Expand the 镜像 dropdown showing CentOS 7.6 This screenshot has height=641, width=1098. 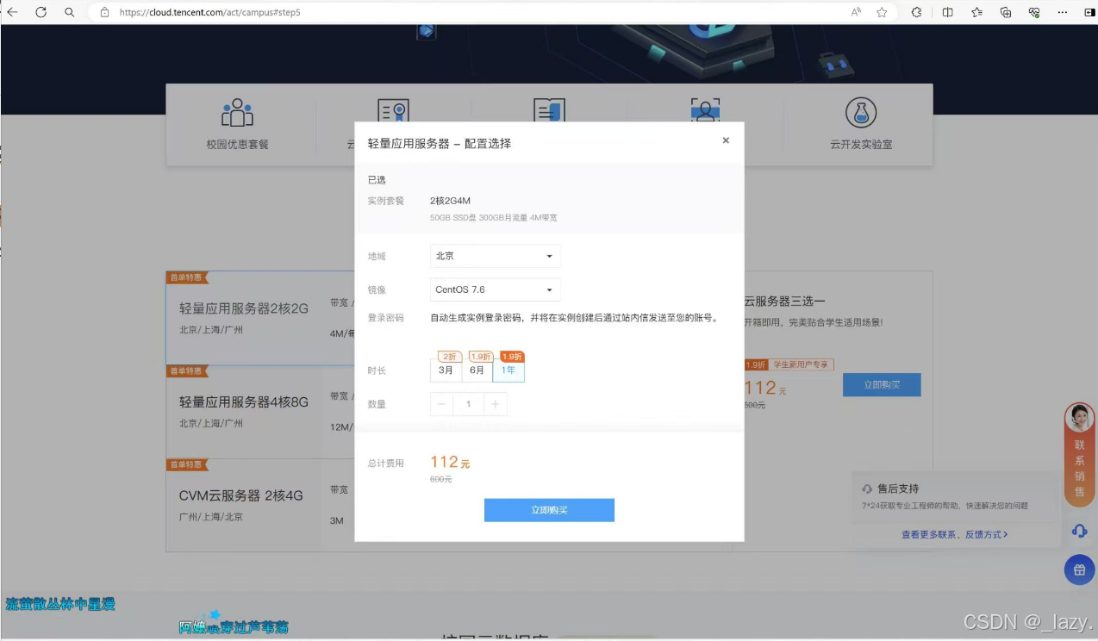(x=496, y=289)
